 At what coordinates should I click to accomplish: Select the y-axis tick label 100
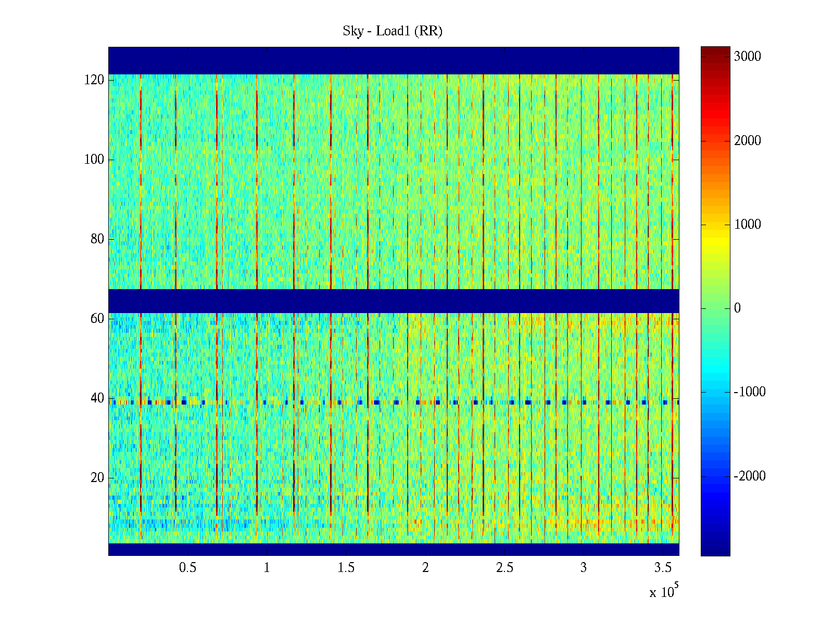point(94,160)
